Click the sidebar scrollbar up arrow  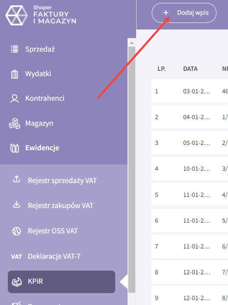tap(132, 43)
